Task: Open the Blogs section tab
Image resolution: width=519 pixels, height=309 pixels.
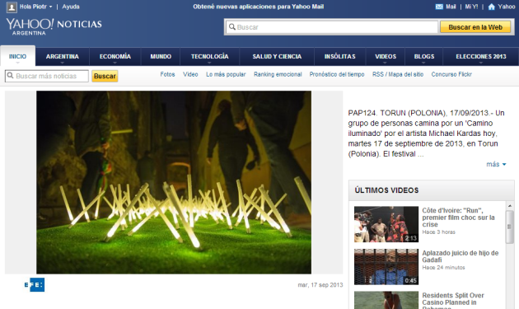Action: coord(424,56)
